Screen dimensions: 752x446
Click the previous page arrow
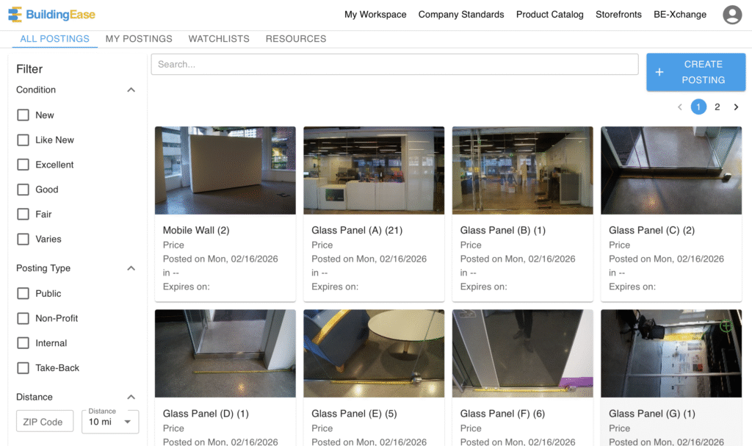pos(680,107)
